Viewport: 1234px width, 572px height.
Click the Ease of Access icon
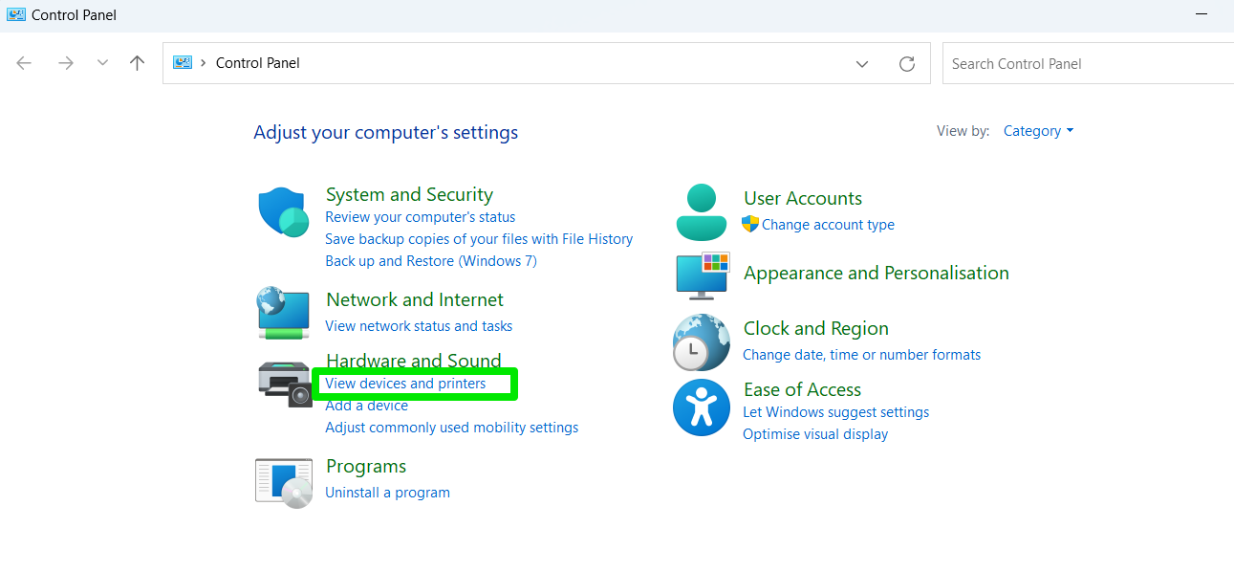click(702, 407)
